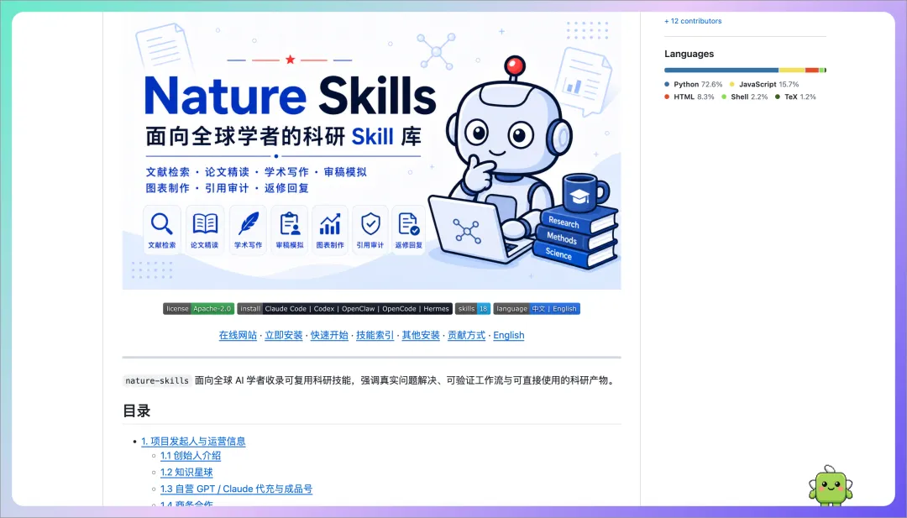Viewport: 907px width, 518px height.
Task: Click the yellow JavaScript segment of language bar
Action: point(792,70)
